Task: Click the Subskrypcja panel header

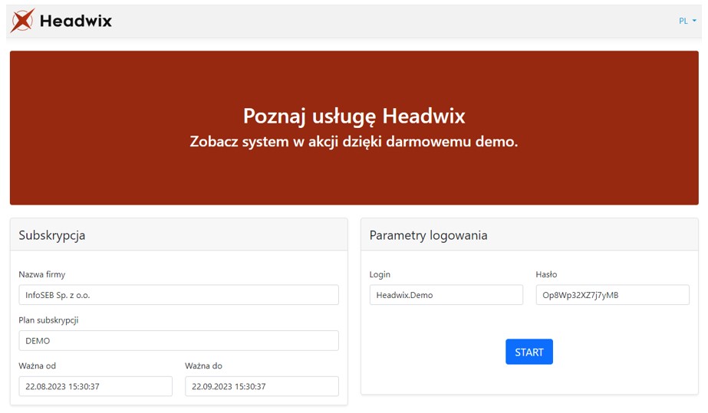Action: [179, 235]
